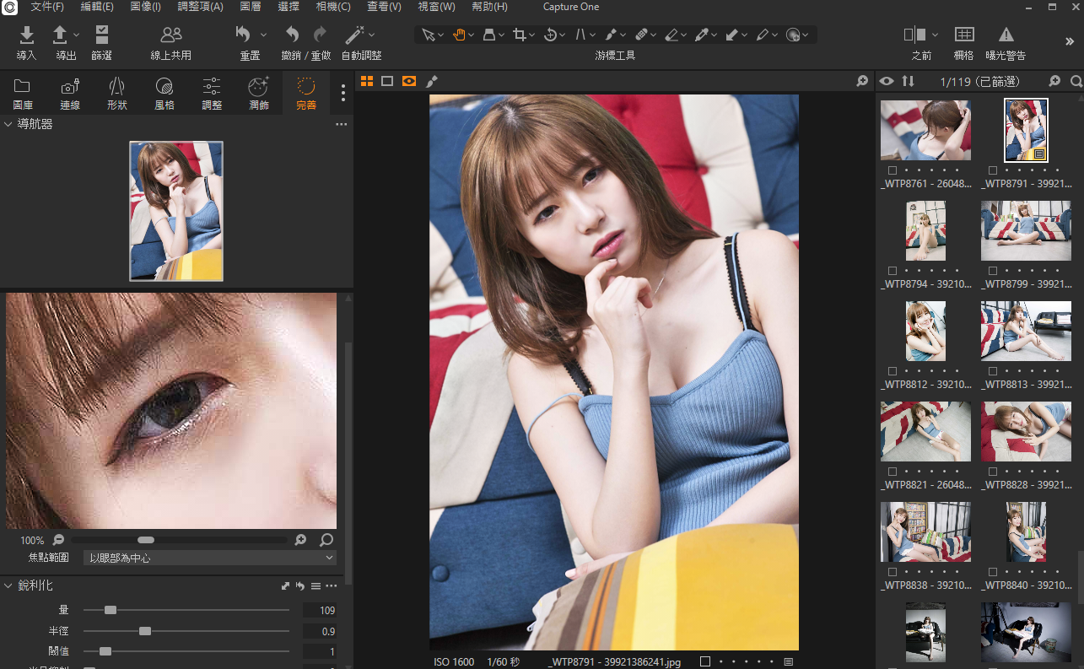The height and width of the screenshot is (669, 1084).
Task: Click the 閾值 threshold slider handle
Action: click(x=105, y=651)
